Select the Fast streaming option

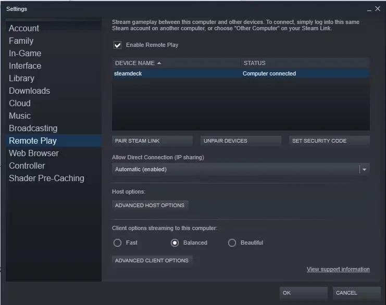[118, 243]
